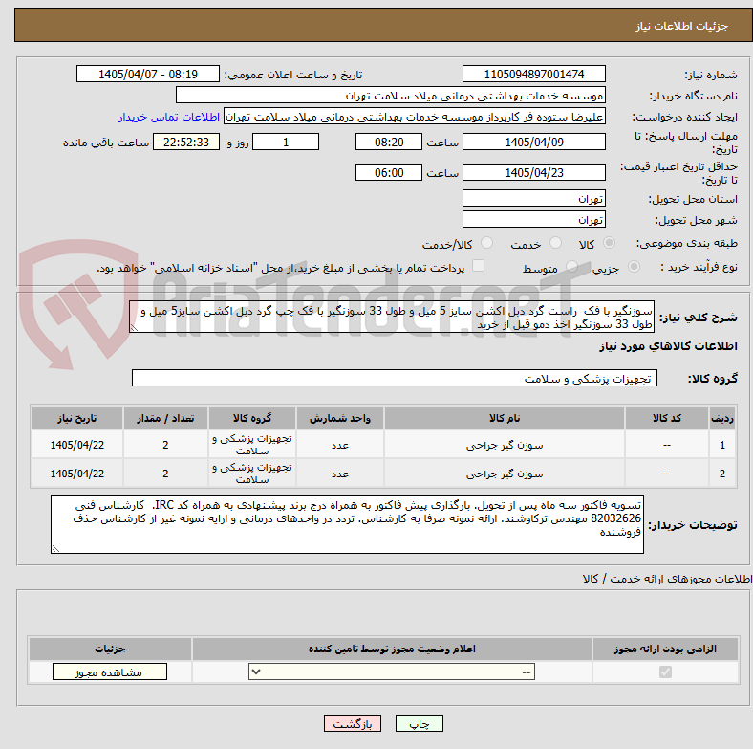Click the بازگشت back button
The width and height of the screenshot is (753, 749).
pyautogui.click(x=353, y=723)
